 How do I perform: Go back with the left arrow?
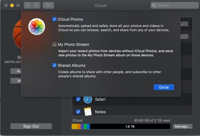28,5
